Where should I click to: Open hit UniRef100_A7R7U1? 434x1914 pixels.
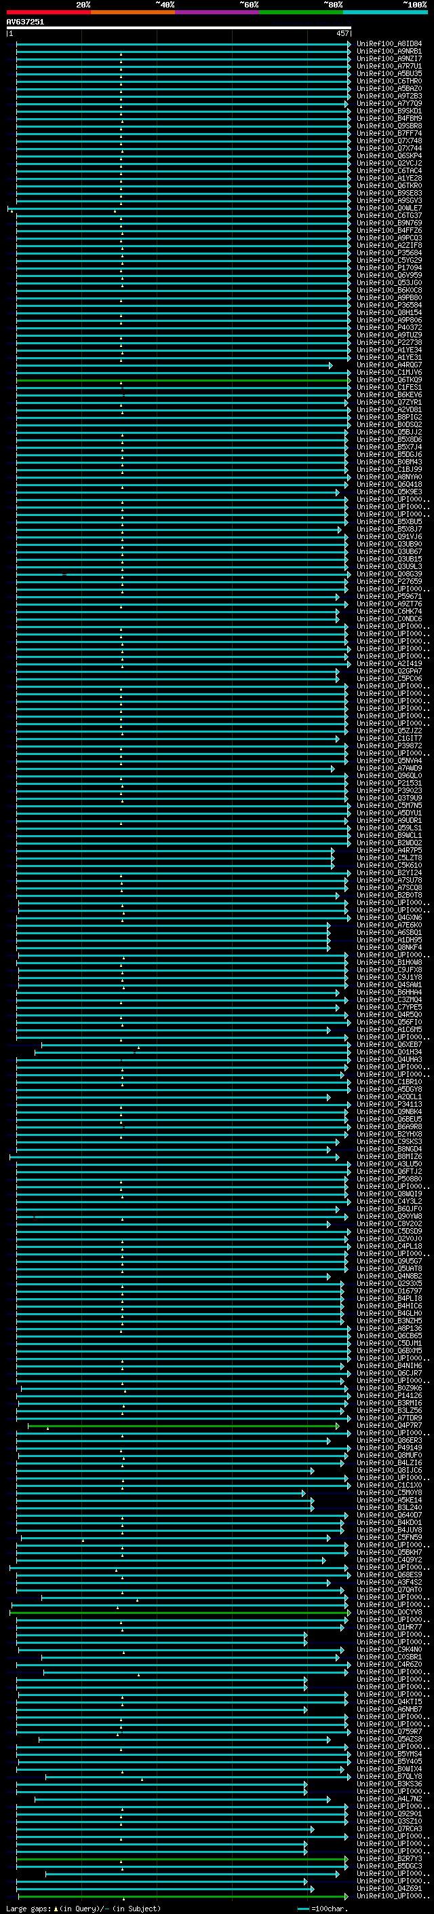coord(389,66)
